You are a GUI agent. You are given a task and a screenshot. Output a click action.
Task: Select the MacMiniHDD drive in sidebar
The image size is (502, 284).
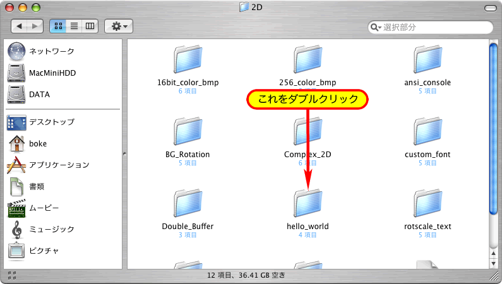tap(42, 73)
